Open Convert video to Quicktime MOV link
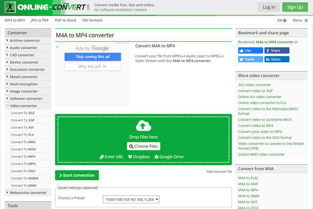The image size is (313, 209). (x=265, y=119)
